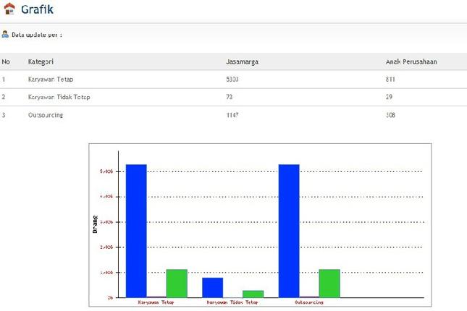Viewport: 467px width, 311px height.
Task: Click Anak Perusahaan value 811
Action: click(x=391, y=79)
